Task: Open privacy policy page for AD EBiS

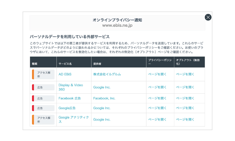Action: point(157,74)
